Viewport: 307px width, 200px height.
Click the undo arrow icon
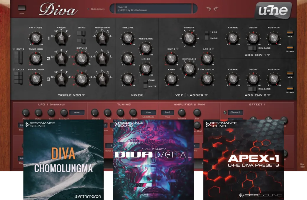point(209,9)
